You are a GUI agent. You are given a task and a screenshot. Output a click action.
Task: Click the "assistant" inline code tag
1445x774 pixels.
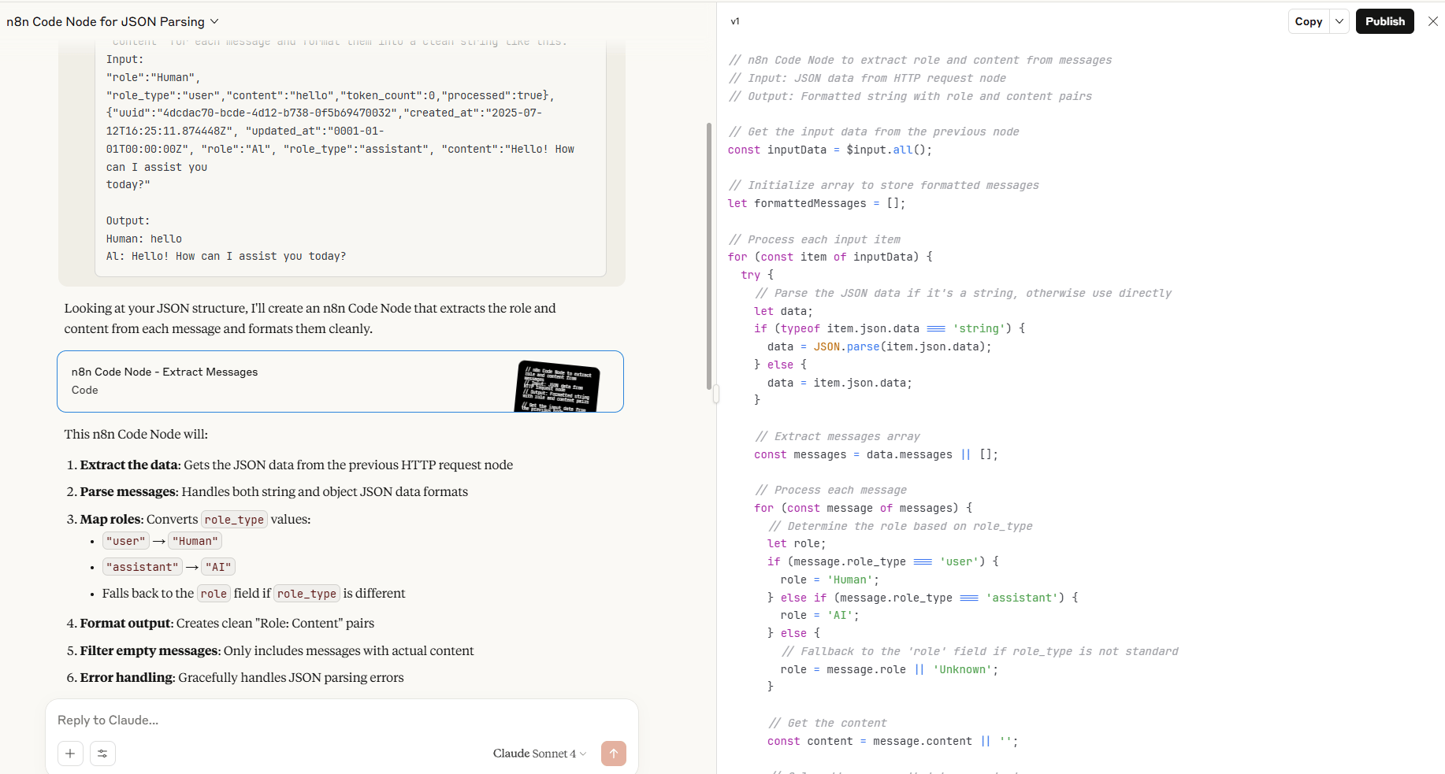point(143,567)
